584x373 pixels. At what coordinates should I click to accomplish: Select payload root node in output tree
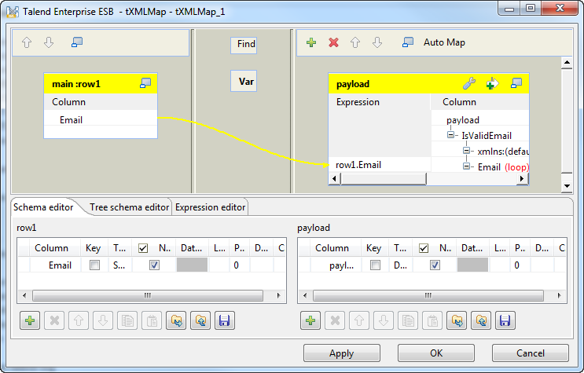coord(463,120)
